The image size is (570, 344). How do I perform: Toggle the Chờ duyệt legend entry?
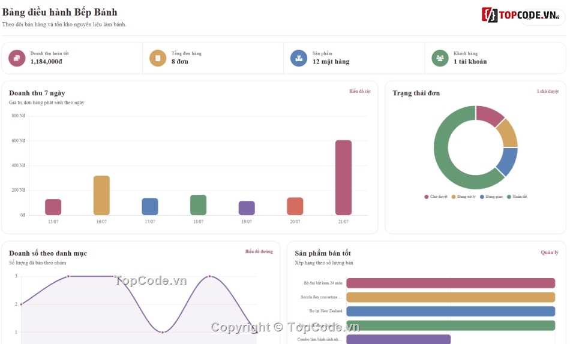pos(436,197)
